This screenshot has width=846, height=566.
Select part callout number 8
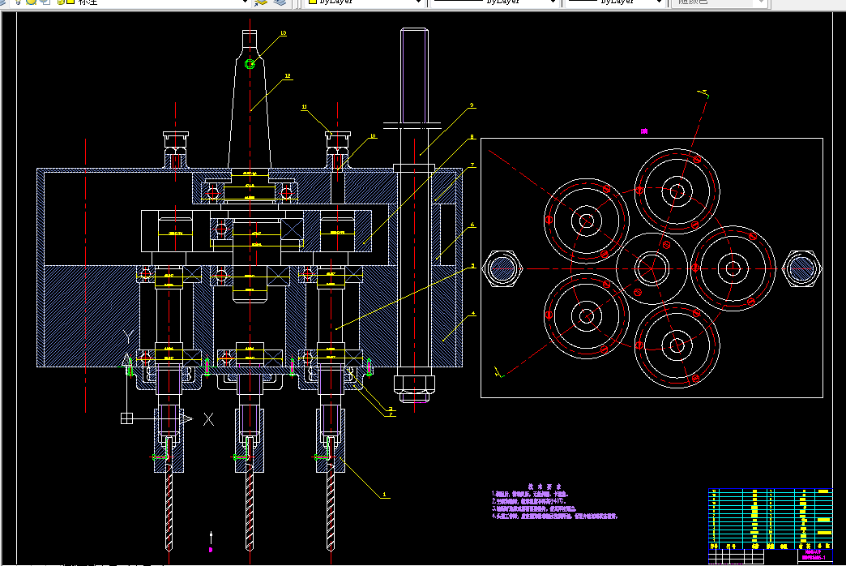(472, 137)
